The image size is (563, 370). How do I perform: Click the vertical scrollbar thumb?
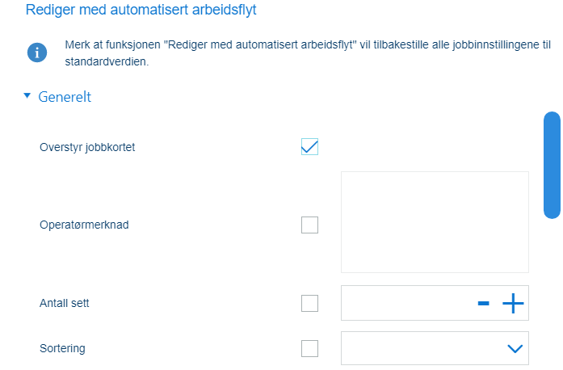[x=552, y=166]
